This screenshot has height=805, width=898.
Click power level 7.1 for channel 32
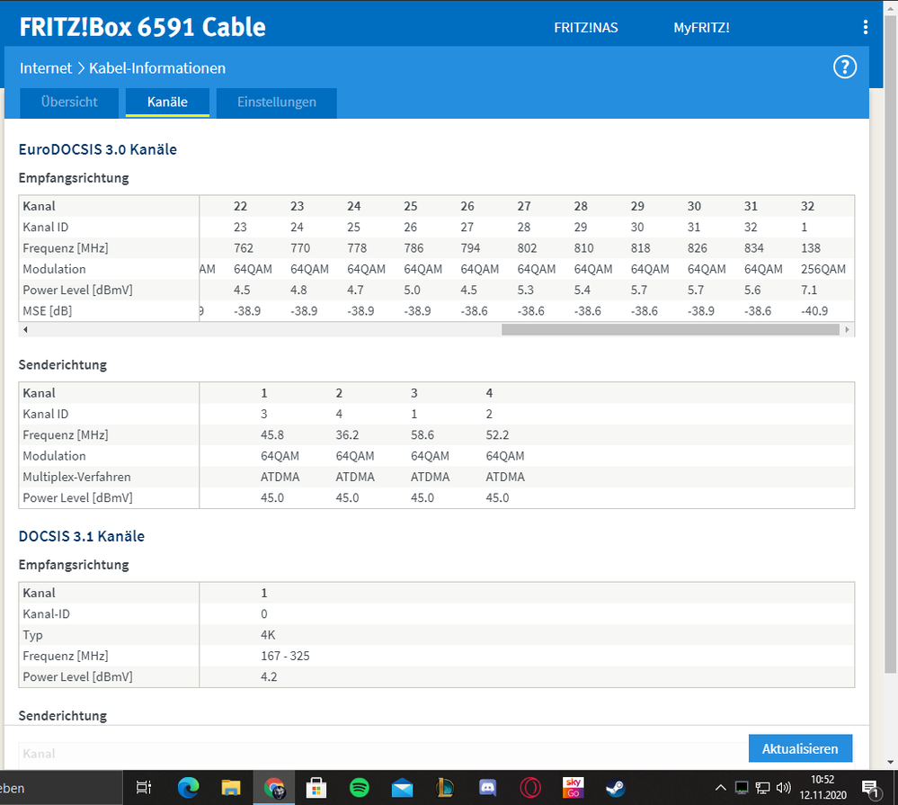coord(809,290)
